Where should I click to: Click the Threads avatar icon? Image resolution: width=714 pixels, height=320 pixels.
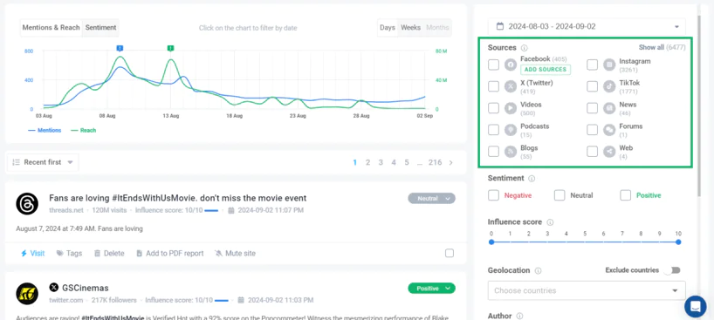[27, 204]
